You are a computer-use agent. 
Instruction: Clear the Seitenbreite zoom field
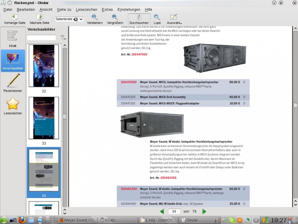point(75,19)
